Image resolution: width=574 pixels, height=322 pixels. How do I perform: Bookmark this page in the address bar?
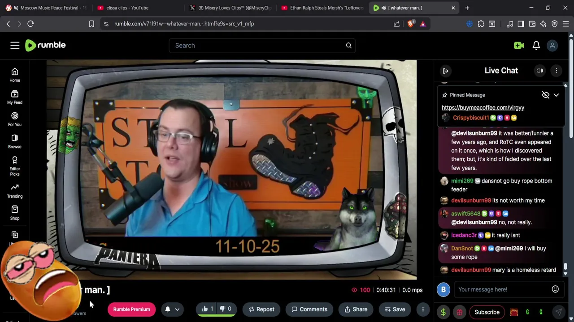coord(91,24)
